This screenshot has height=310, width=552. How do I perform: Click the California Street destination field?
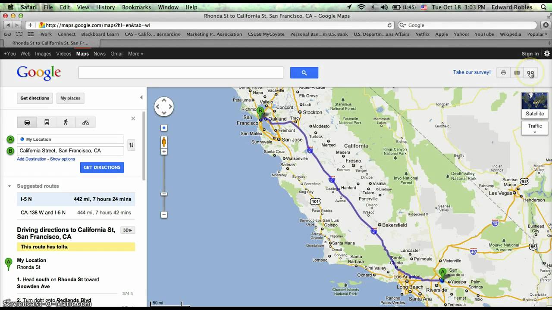(70, 151)
